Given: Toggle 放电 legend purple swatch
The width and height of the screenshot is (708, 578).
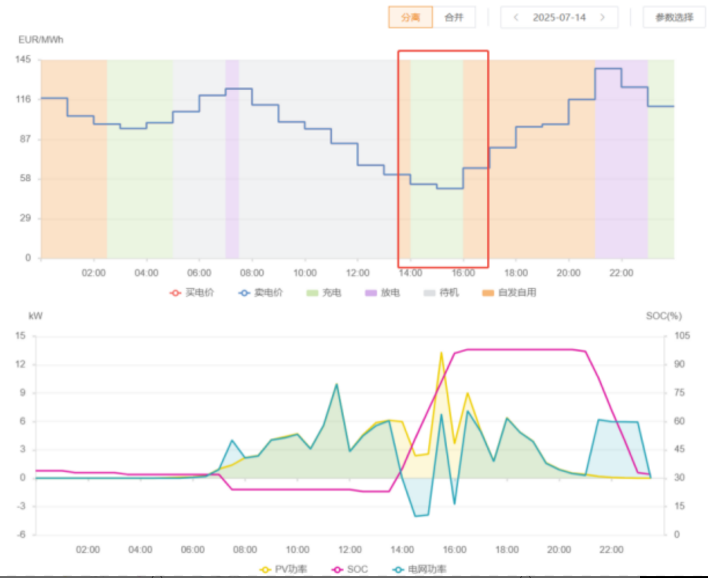Looking at the screenshot, I should (x=382, y=292).
